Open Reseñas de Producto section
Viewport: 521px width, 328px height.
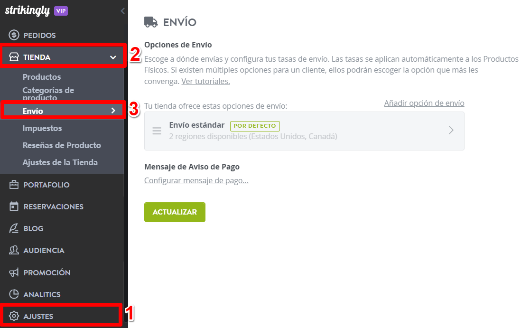click(x=62, y=145)
